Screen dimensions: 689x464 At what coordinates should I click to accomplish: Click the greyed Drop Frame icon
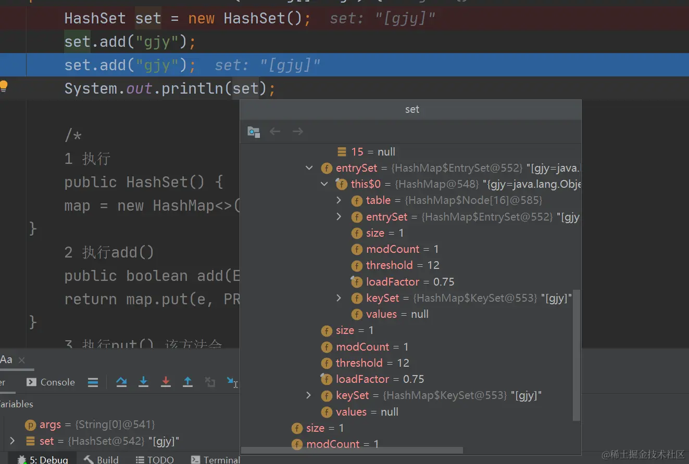210,382
